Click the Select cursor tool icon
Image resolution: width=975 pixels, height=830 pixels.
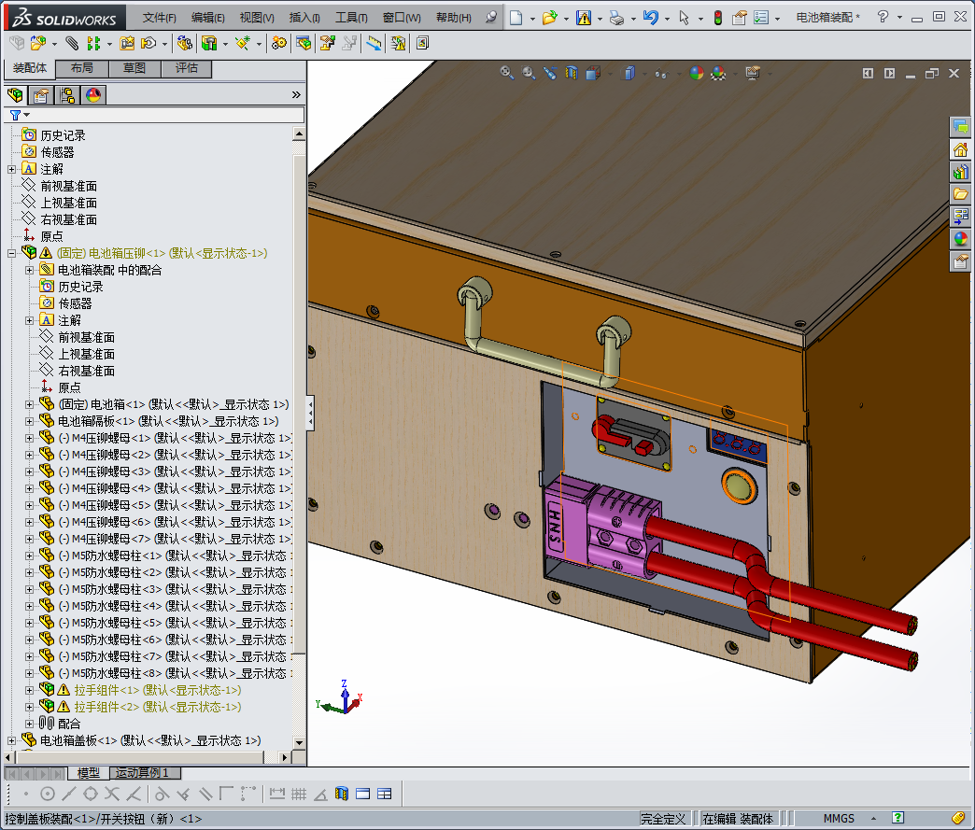(x=684, y=18)
